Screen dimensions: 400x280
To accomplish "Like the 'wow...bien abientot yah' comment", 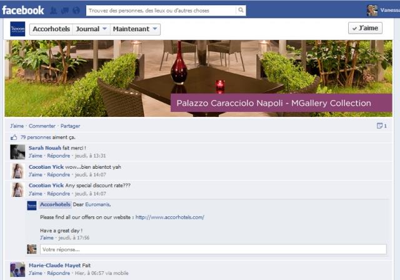I will point(35,174).
